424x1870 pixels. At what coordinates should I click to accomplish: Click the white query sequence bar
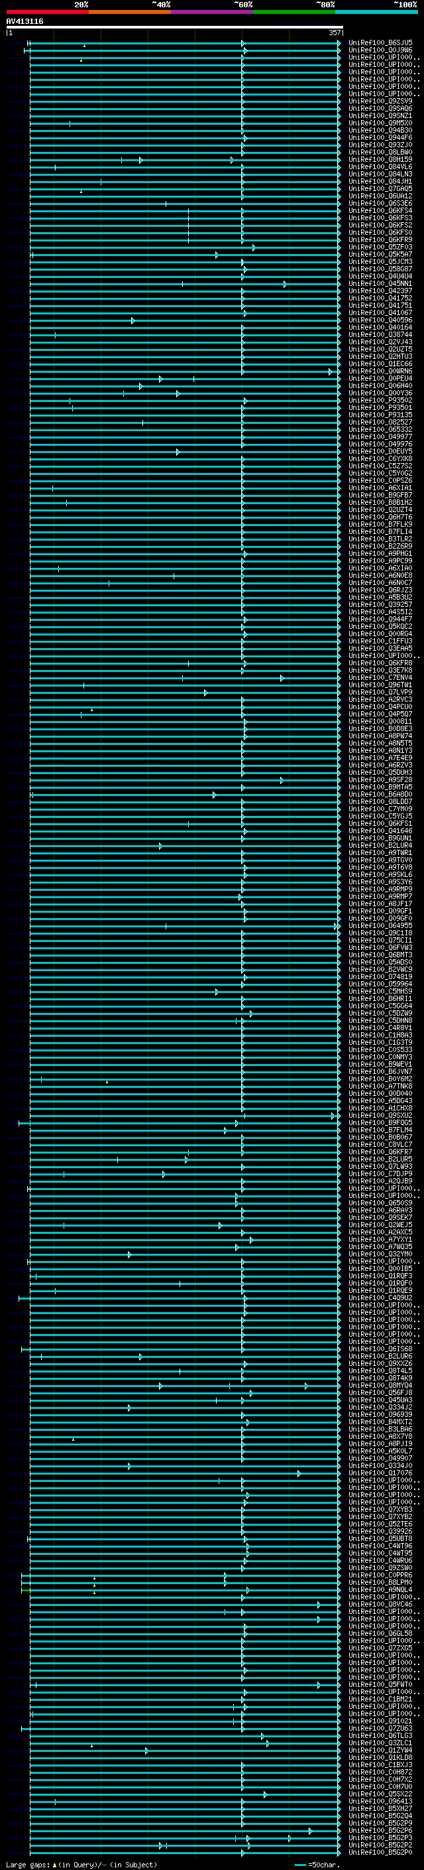[175, 27]
